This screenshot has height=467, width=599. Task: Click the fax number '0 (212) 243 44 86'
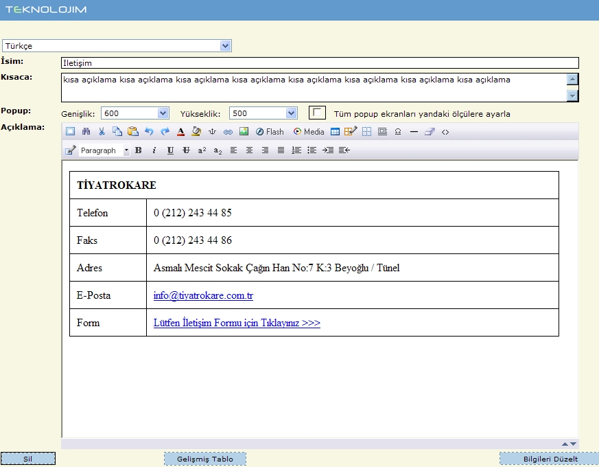tap(193, 240)
